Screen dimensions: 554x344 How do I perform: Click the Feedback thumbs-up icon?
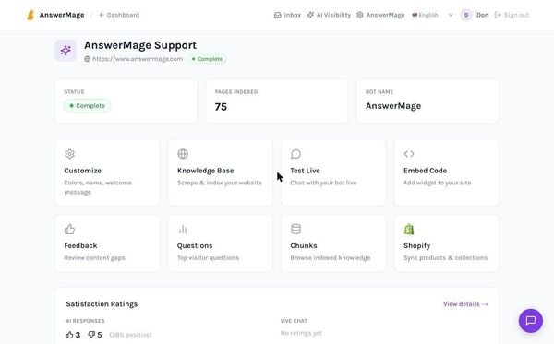(69, 229)
